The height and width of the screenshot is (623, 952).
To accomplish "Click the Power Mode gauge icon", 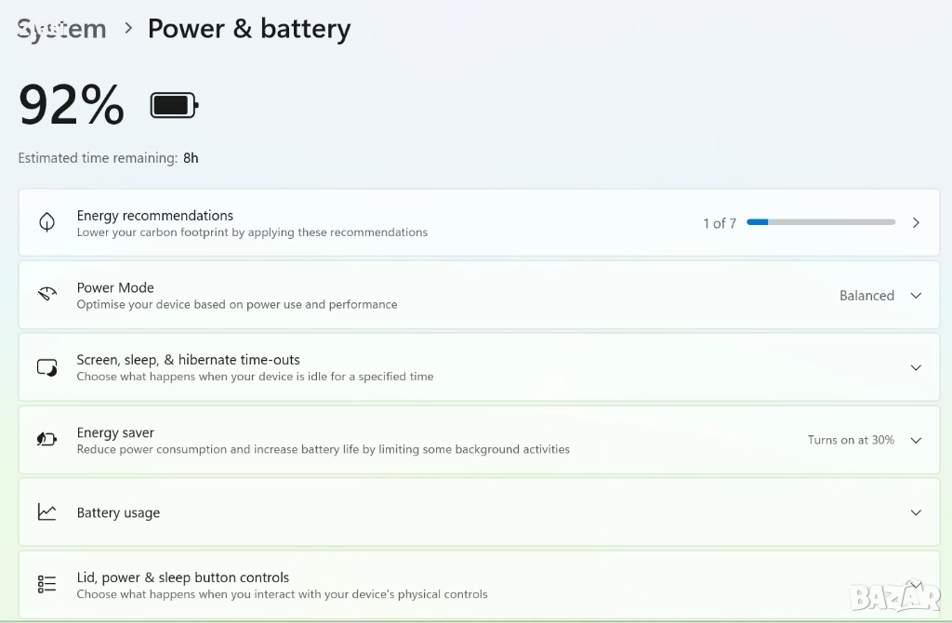I will coord(46,295).
